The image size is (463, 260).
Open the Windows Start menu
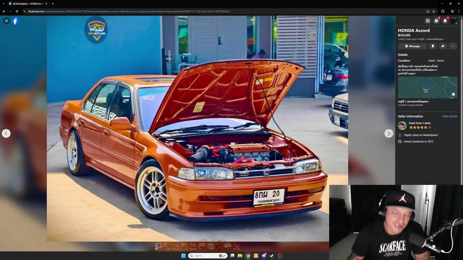(183, 256)
